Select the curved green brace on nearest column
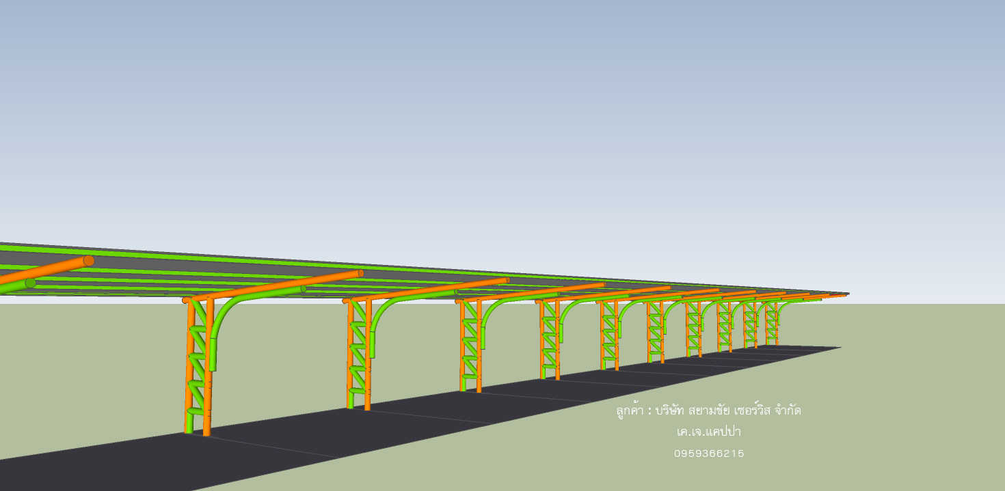The height and width of the screenshot is (491, 1005). click(x=220, y=322)
